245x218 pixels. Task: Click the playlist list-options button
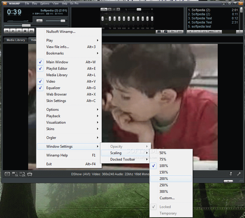pos(218,32)
